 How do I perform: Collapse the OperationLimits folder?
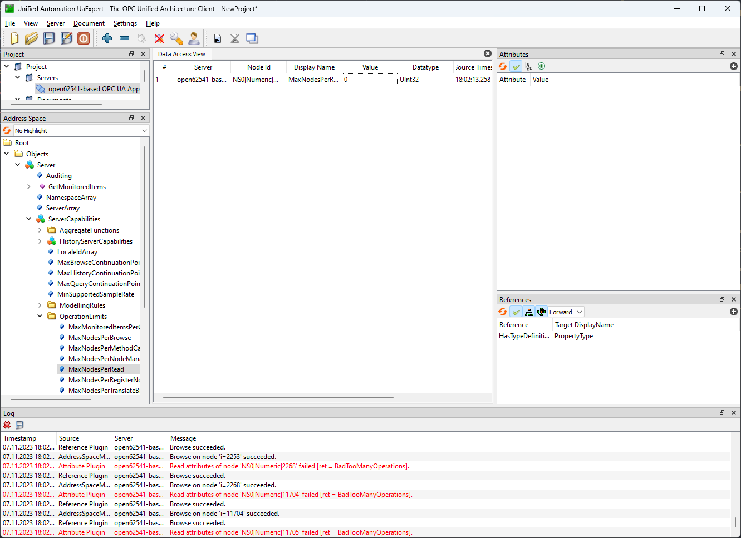click(39, 315)
